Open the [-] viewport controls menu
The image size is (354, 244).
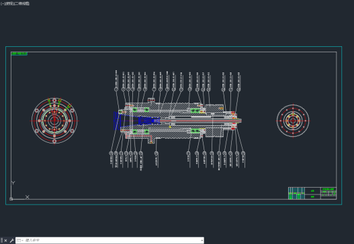pyautogui.click(x=3, y=3)
